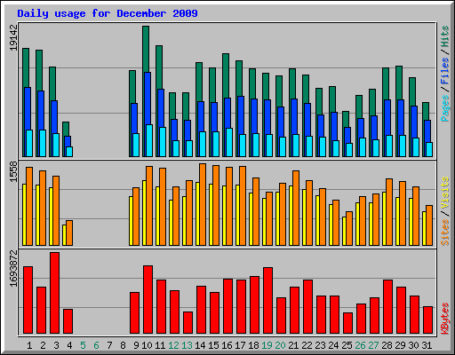
Task: Click the 19142 axis value label
Action: click(13, 37)
